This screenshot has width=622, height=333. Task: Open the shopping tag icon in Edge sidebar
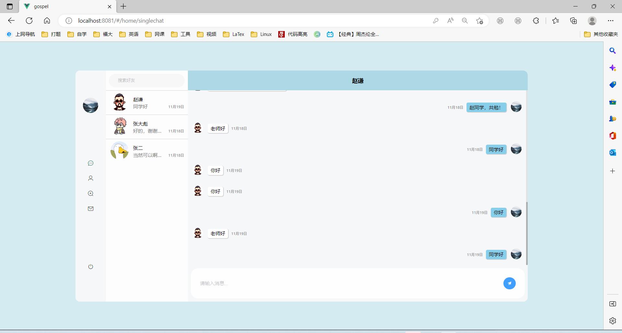coord(613,85)
